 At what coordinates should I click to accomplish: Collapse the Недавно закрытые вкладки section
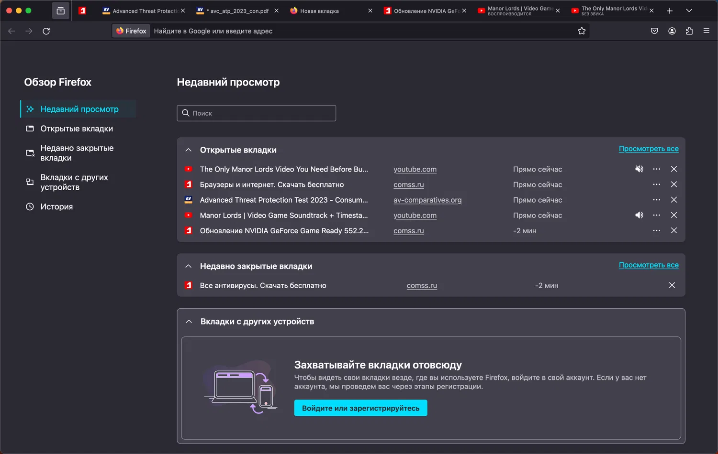pyautogui.click(x=189, y=266)
